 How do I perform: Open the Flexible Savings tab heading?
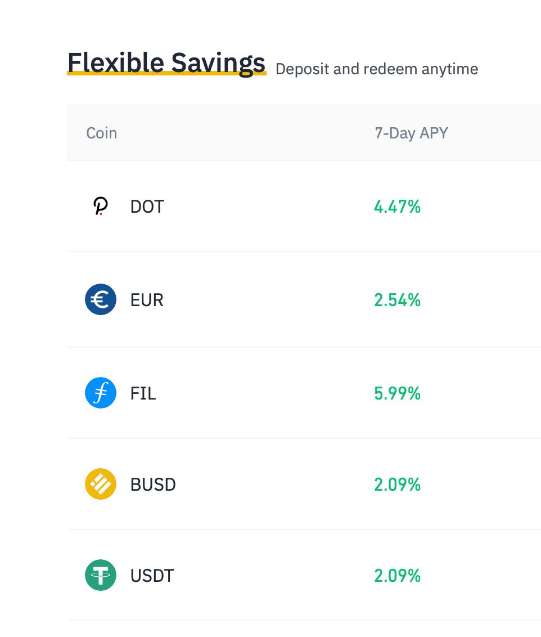tap(166, 63)
